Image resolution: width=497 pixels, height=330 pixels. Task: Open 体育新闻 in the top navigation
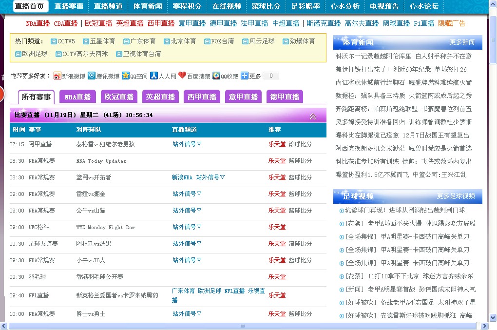coord(148,6)
